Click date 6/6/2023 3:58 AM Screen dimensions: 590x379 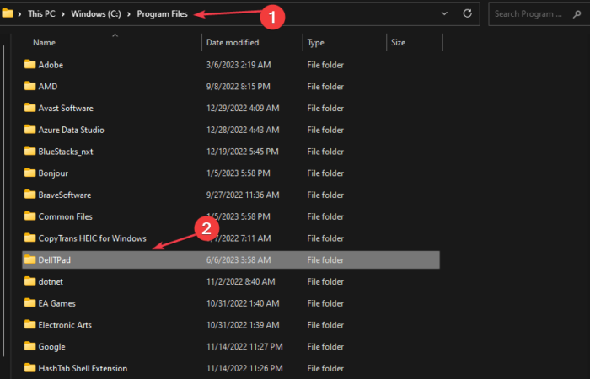tap(239, 259)
